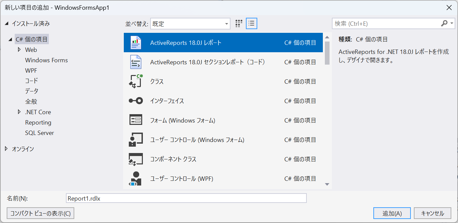Click the クラス C# class icon
The width and height of the screenshot is (458, 223).
[135, 81]
